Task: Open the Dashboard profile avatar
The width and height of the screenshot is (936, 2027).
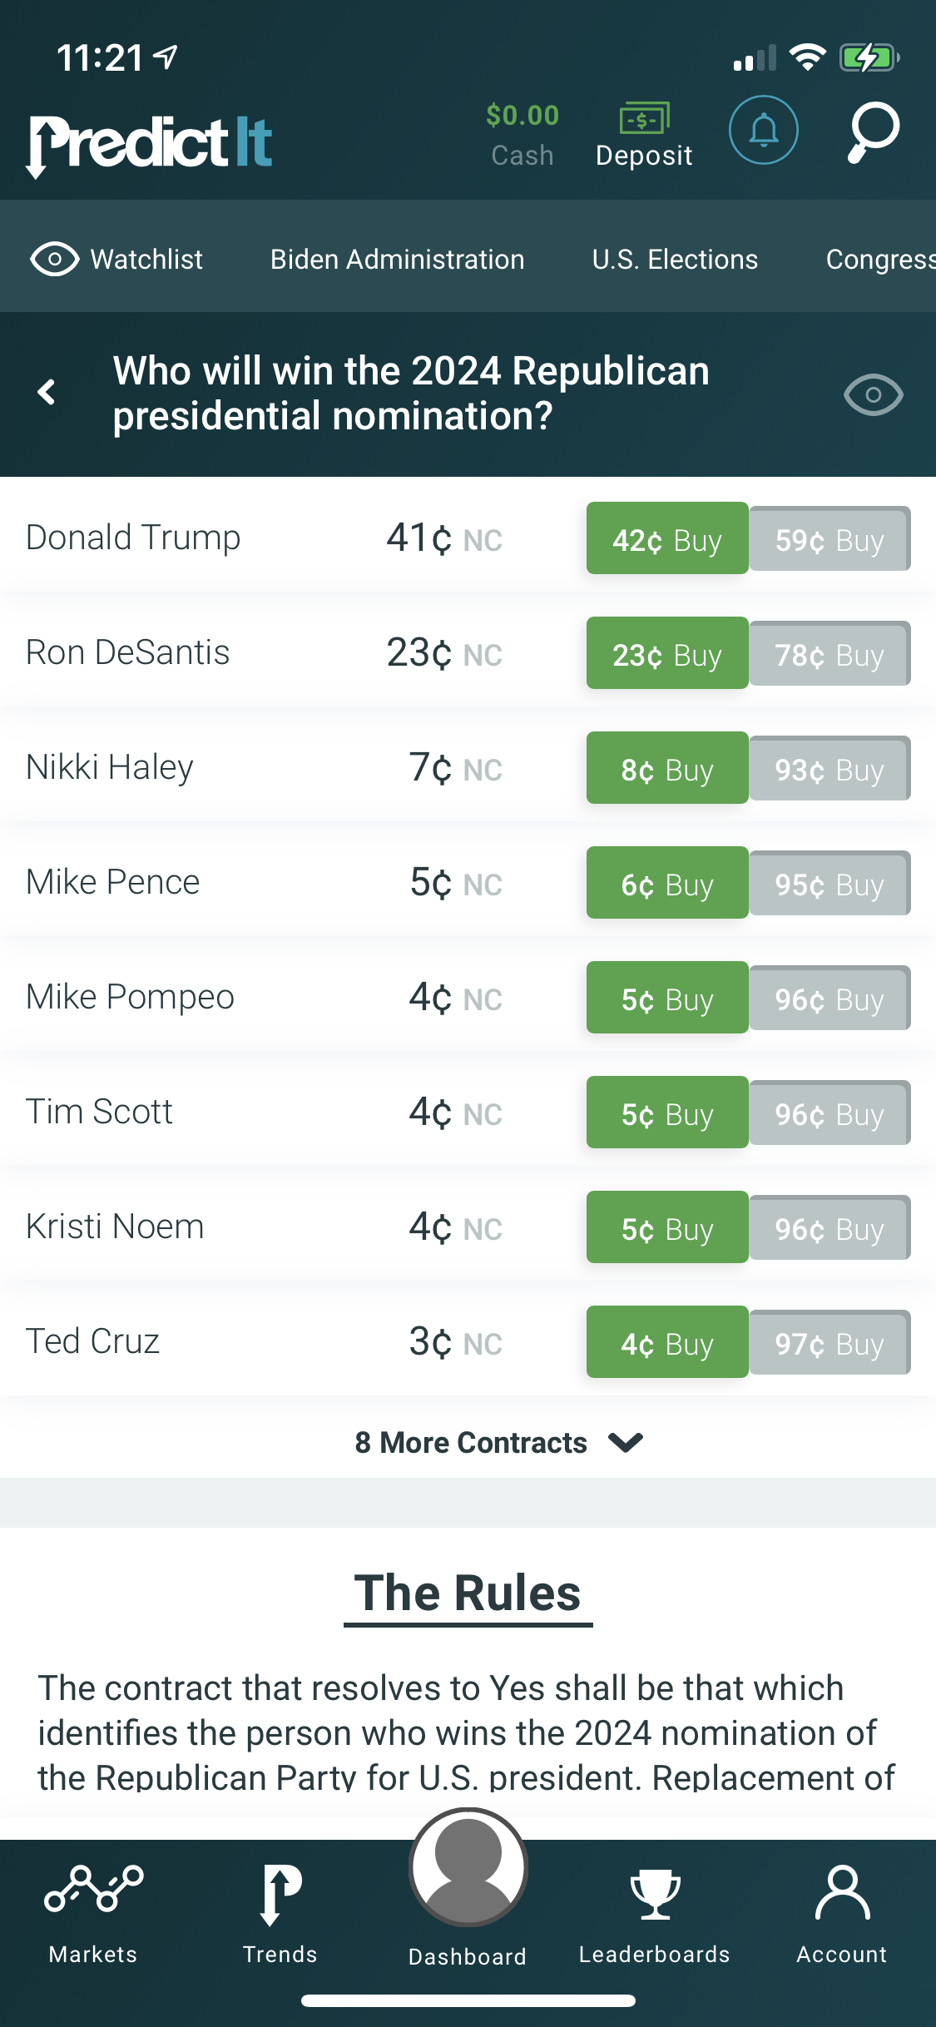Action: pos(468,1868)
